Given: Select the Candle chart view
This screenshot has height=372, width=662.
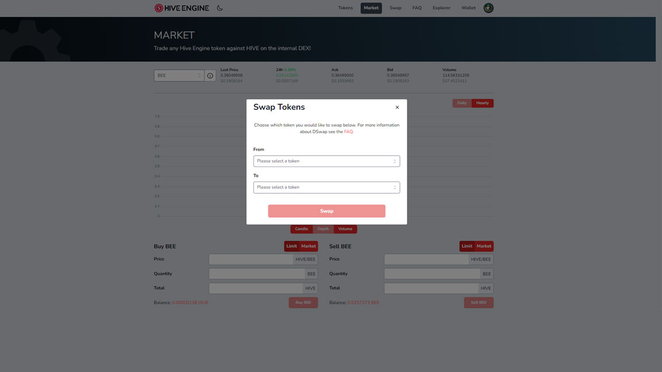Looking at the screenshot, I should pos(302,229).
